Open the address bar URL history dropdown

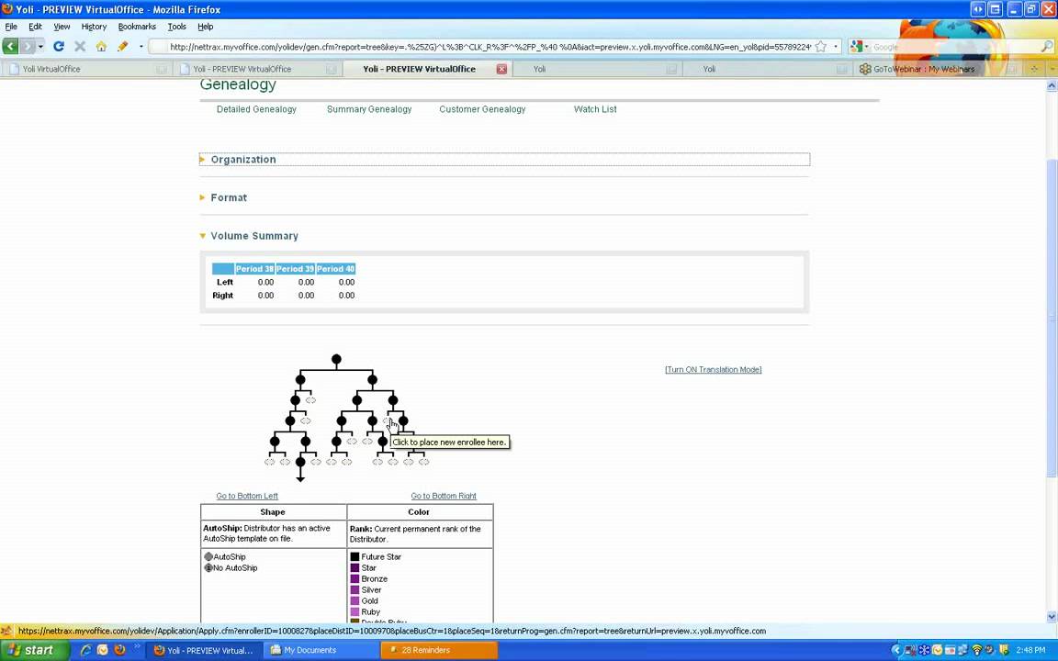pyautogui.click(x=836, y=47)
